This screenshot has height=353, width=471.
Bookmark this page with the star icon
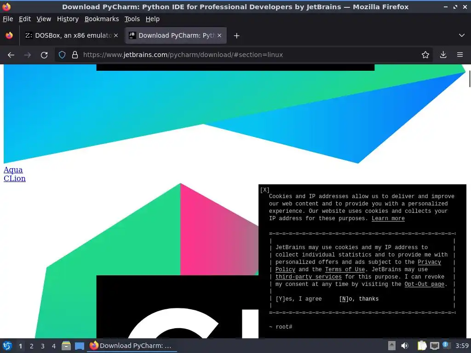click(425, 55)
